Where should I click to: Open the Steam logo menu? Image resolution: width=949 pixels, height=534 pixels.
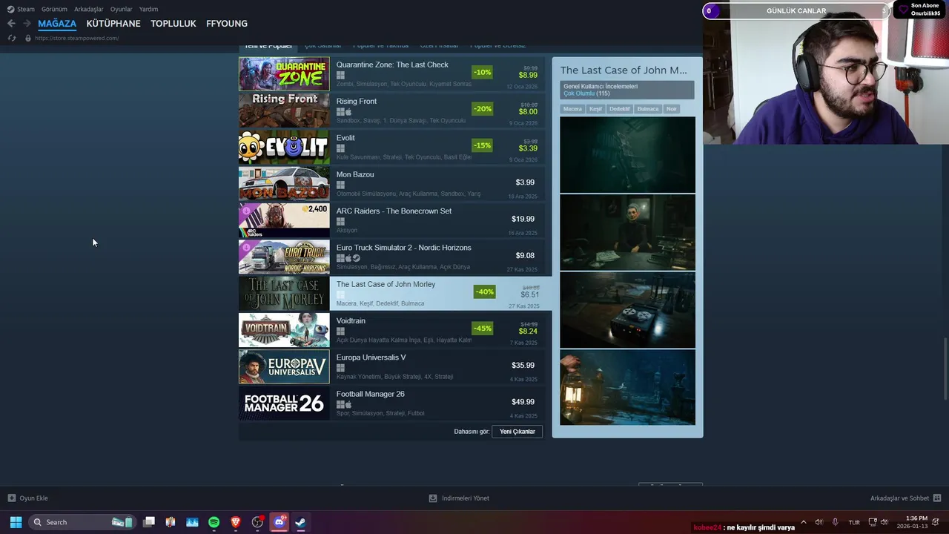coord(10,9)
